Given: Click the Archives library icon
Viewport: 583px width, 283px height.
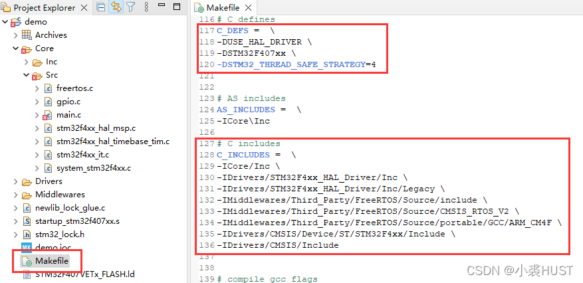Looking at the screenshot, I should click(x=27, y=35).
